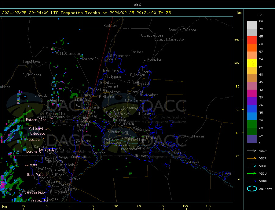The width and height of the screenshot is (275, 210).
Task: Select the bright yellow swatch in the dBZ scale
Action: tap(252, 63)
